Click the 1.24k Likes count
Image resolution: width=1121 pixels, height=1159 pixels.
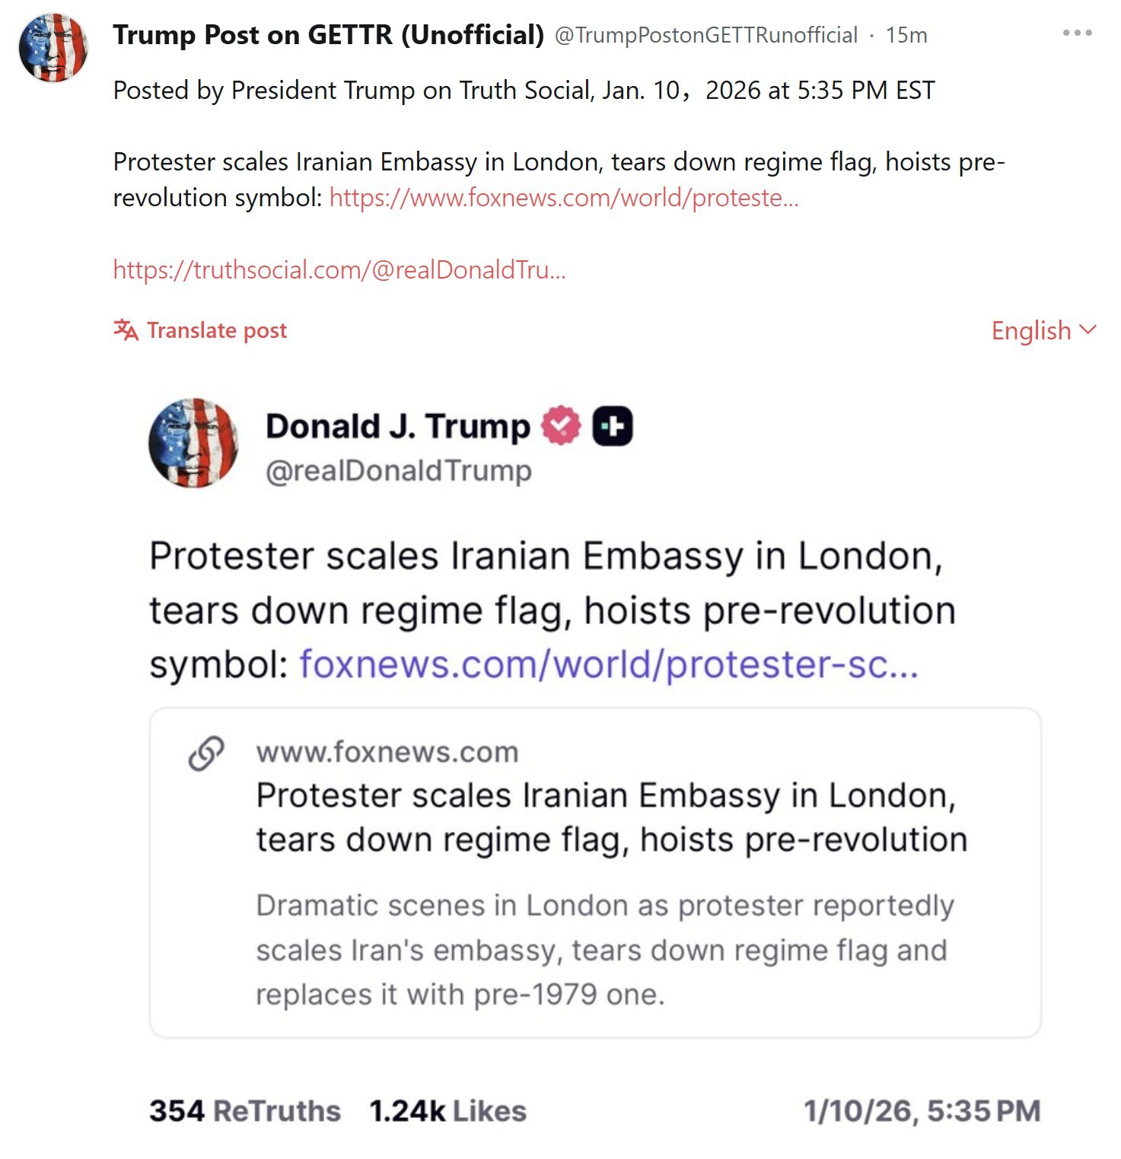point(448,1111)
